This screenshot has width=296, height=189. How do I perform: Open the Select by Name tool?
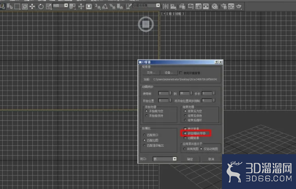pyautogui.click(x=9, y=6)
